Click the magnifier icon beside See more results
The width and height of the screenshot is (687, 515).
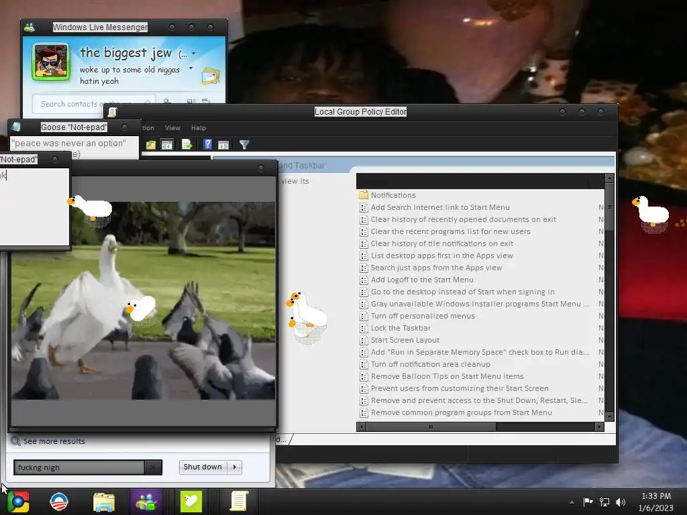[16, 441]
